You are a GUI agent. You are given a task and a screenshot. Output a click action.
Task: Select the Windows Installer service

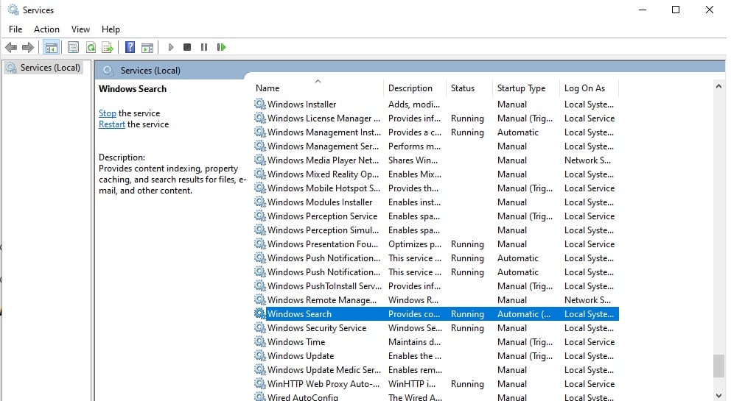click(436, 104)
